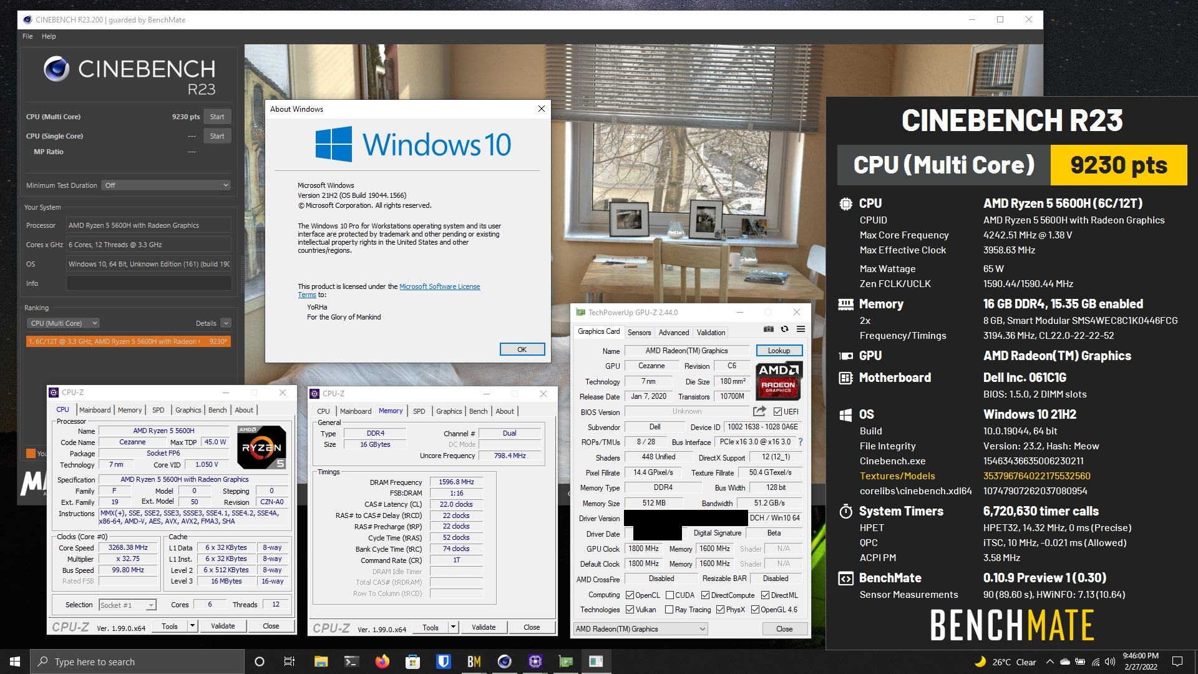Screen dimensions: 1198x674
Task: Open the terminal icon on the taskbar
Action: click(351, 662)
